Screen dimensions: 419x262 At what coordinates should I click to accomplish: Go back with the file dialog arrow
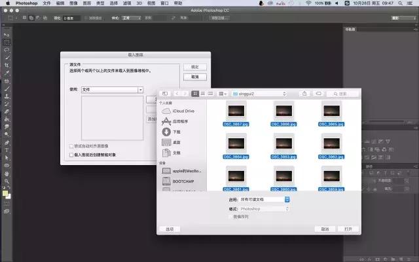(x=176, y=94)
